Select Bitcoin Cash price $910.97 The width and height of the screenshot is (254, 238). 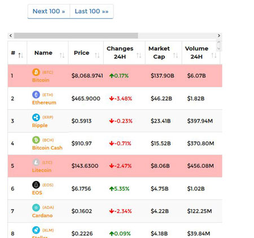[x=81, y=144]
